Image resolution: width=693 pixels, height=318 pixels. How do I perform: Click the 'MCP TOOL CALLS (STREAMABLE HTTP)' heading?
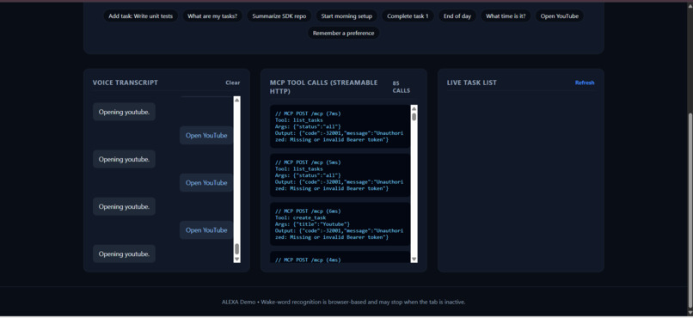tap(323, 87)
